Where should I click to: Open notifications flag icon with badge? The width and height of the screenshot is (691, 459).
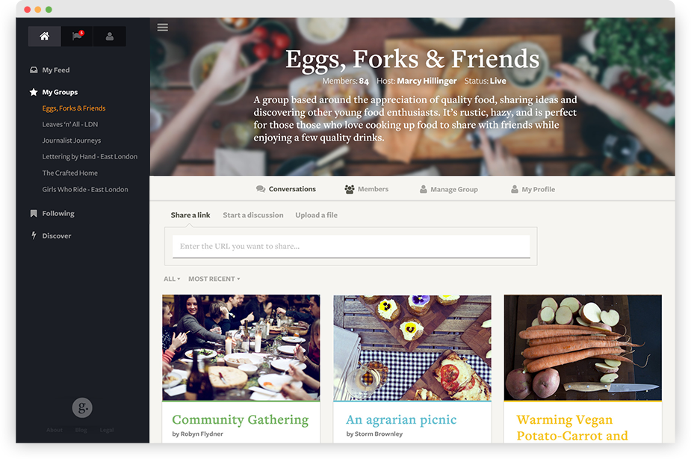(77, 36)
